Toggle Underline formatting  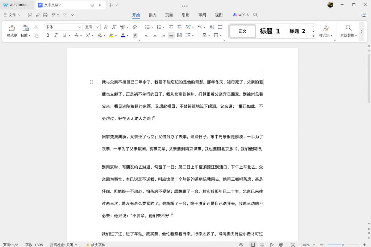pos(64,35)
